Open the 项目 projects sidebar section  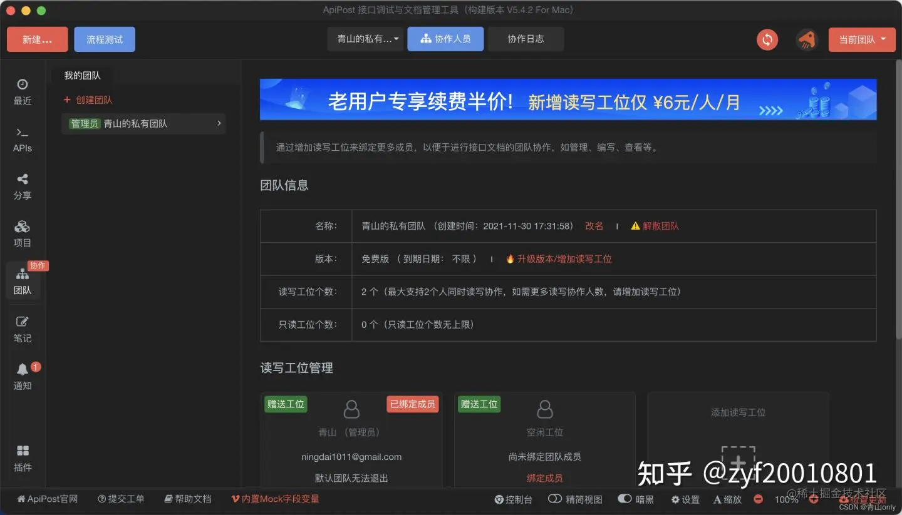23,234
